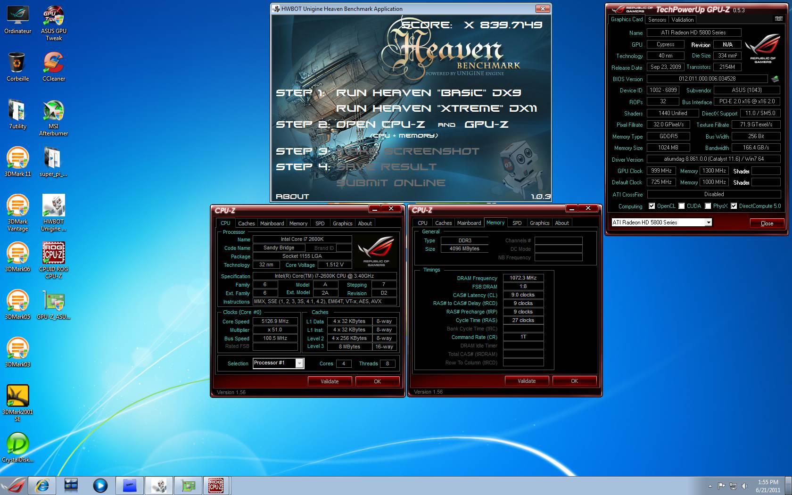The height and width of the screenshot is (495, 792).
Task: Open Windows Media Player taskbar icon
Action: click(100, 486)
